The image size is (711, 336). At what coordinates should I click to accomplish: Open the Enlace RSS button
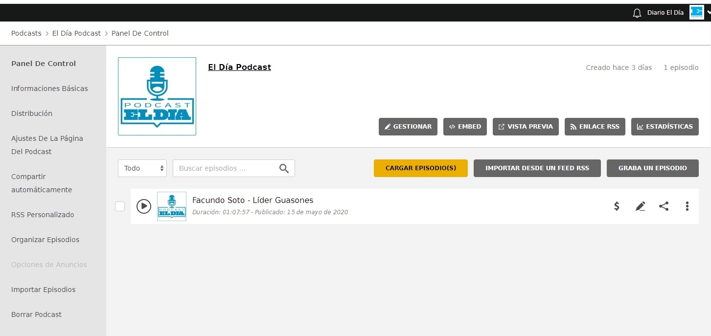595,127
